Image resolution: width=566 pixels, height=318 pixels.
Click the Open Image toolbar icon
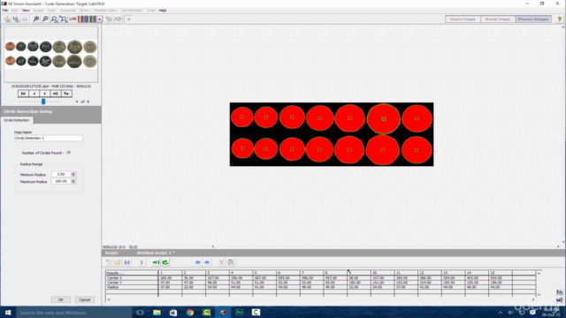7,19
